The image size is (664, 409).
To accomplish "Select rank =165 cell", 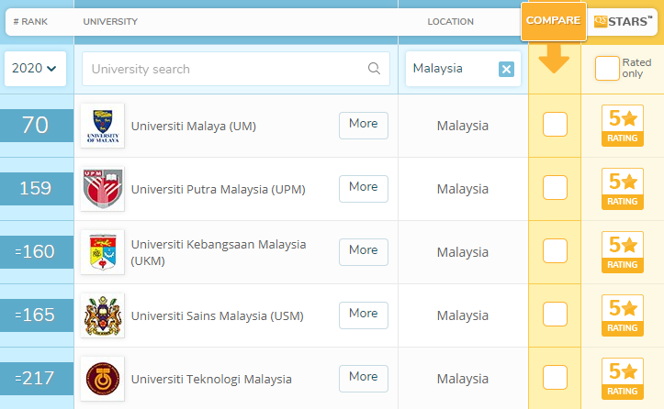I will click(37, 315).
